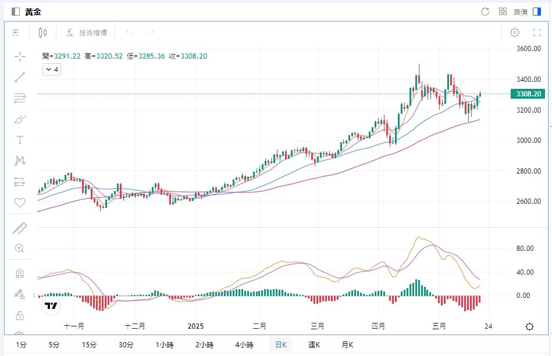Viewport: 552px width, 356px height.
Task: Activate the zoom in magnifier tool
Action: coord(20,249)
